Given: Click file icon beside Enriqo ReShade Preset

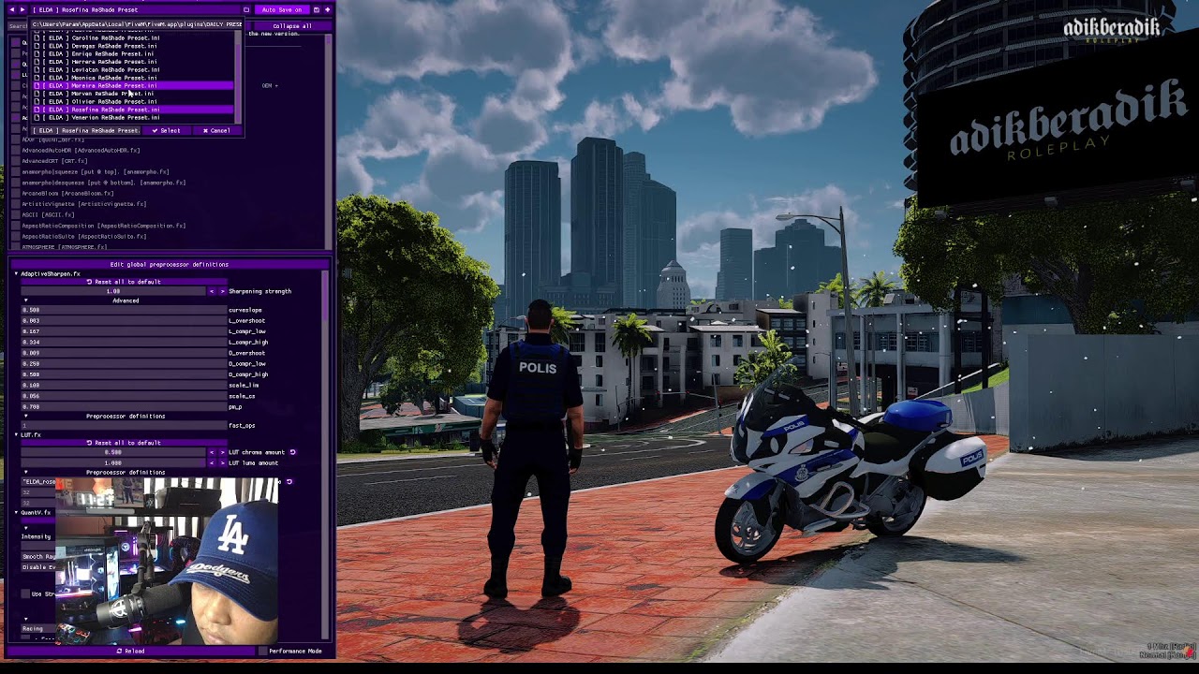Looking at the screenshot, I should (37, 53).
